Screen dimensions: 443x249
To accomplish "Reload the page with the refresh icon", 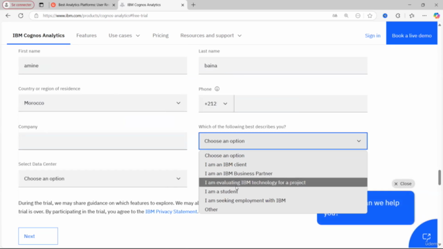I will [21, 16].
